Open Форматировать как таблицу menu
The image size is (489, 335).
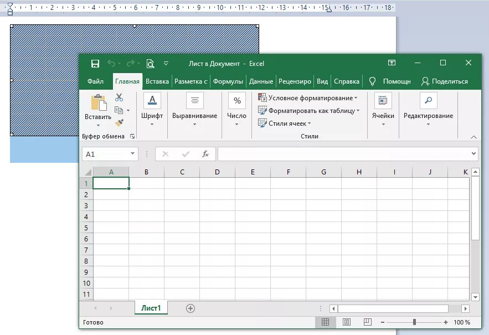click(309, 111)
